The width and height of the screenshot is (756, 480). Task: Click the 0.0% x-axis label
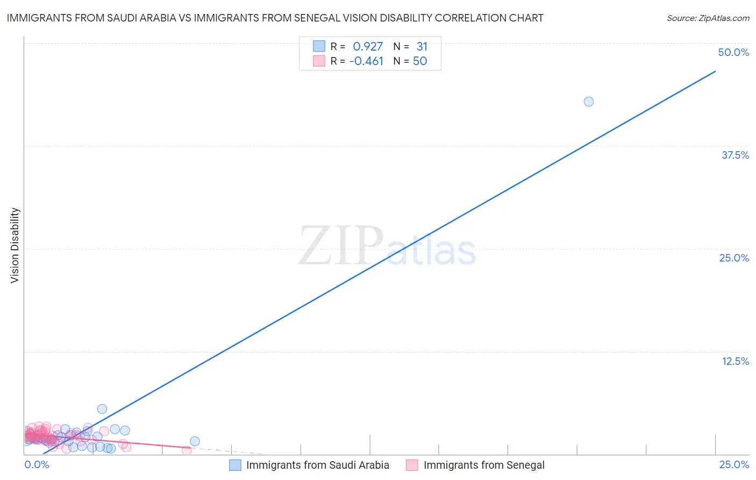37,464
